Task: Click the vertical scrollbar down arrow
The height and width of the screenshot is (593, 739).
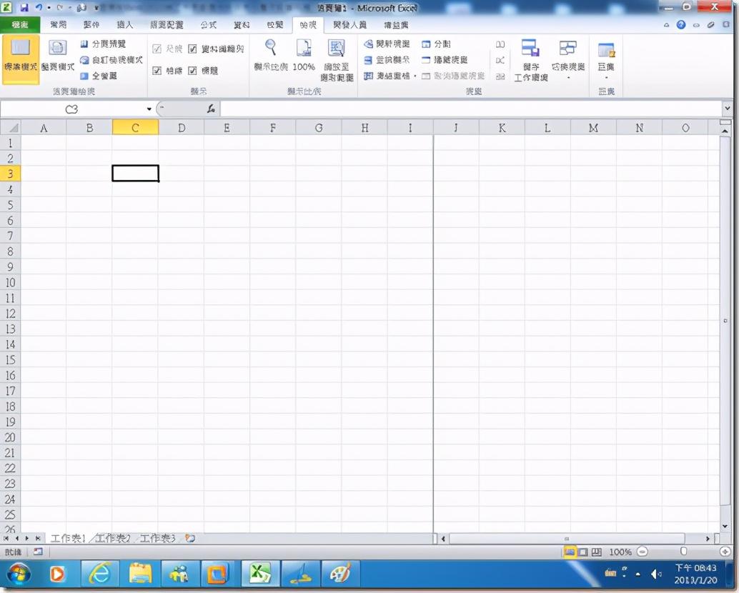Action: [725, 526]
